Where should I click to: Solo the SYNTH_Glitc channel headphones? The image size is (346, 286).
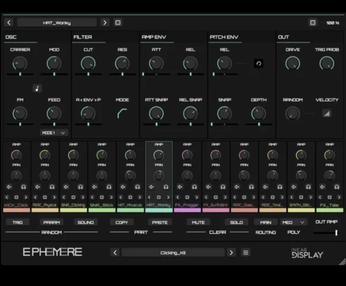[308, 187]
